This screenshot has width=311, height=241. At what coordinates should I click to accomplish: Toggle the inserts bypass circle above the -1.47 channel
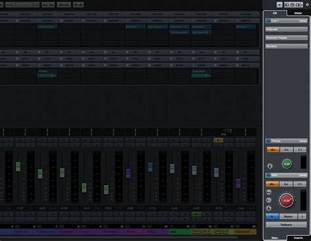17,20
